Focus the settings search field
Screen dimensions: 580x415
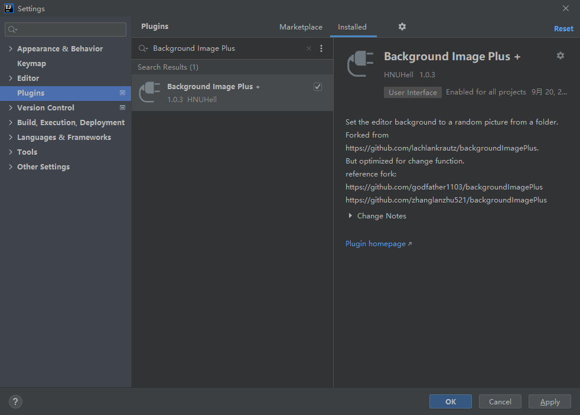pos(66,30)
